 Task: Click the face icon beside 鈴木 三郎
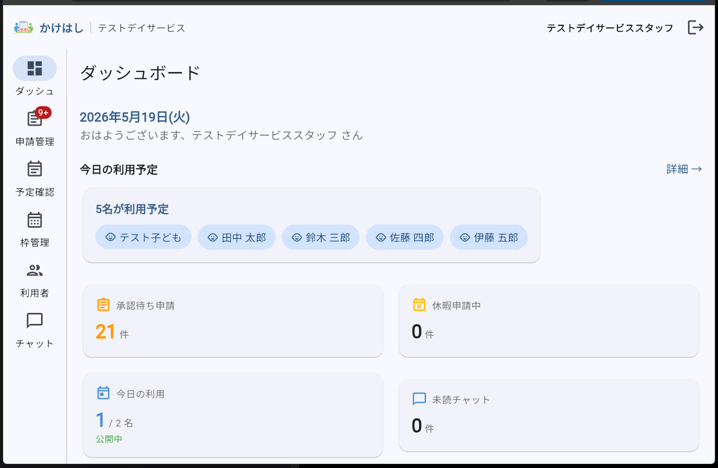point(297,237)
